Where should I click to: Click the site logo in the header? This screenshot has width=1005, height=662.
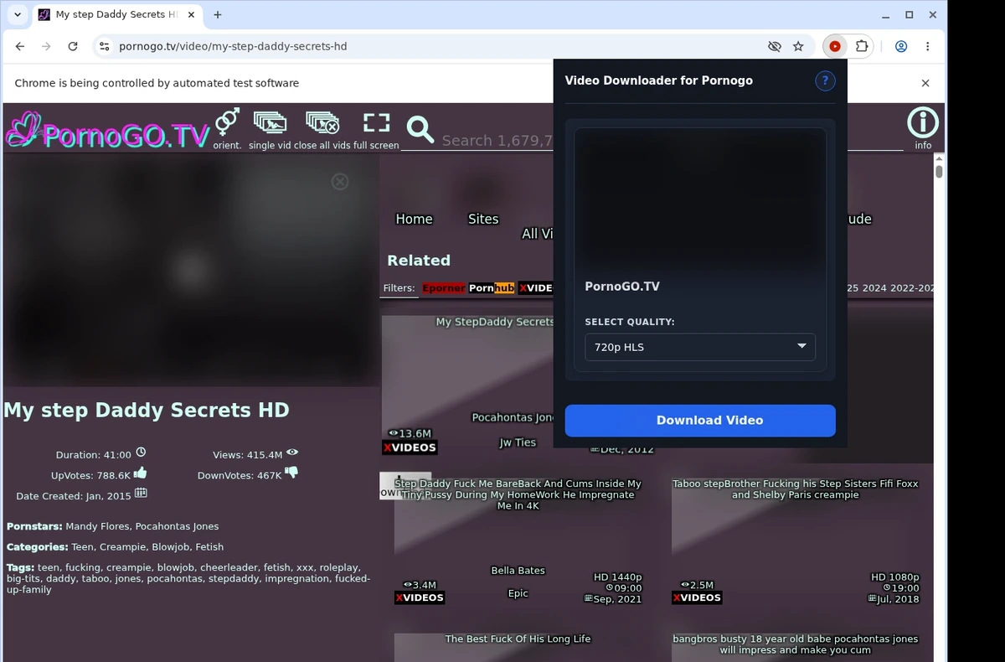click(x=107, y=131)
